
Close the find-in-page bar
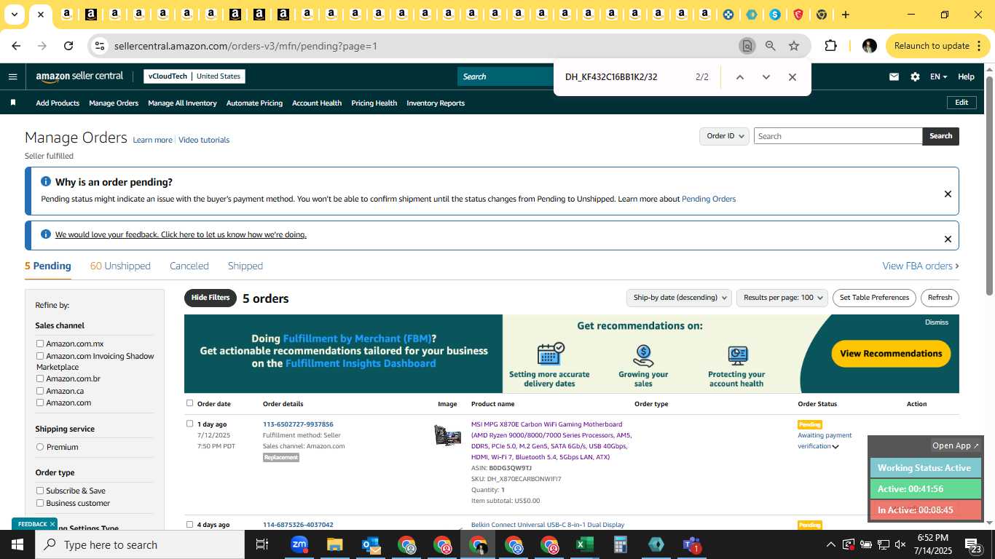click(x=793, y=77)
